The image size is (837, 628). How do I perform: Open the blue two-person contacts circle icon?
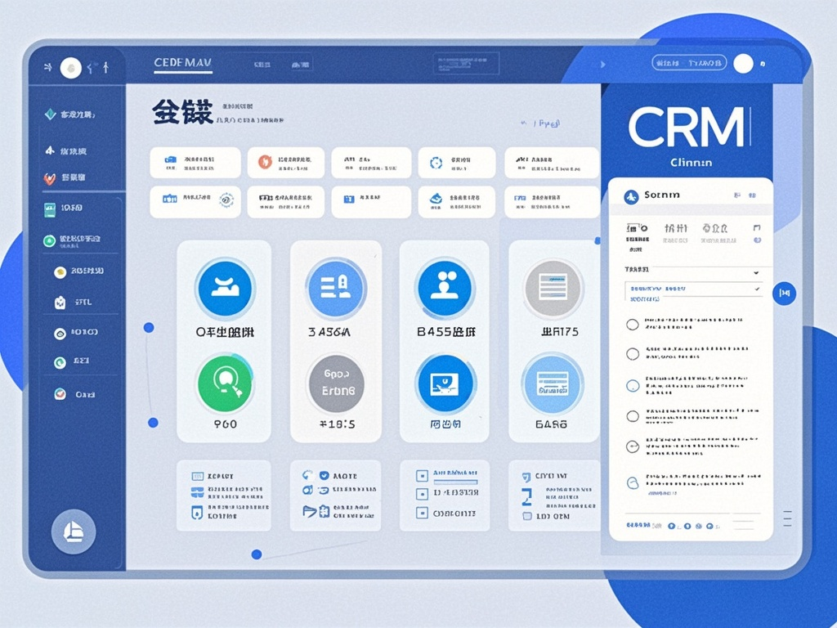pyautogui.click(x=444, y=289)
